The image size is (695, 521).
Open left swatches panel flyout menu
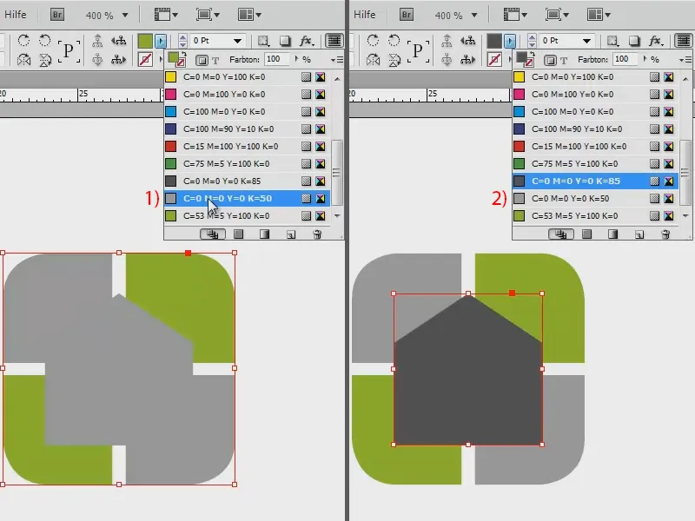[337, 59]
